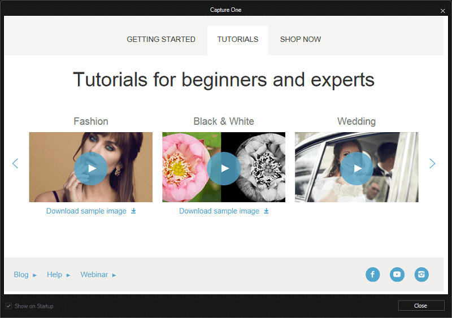Click the Wedding title text

357,121
